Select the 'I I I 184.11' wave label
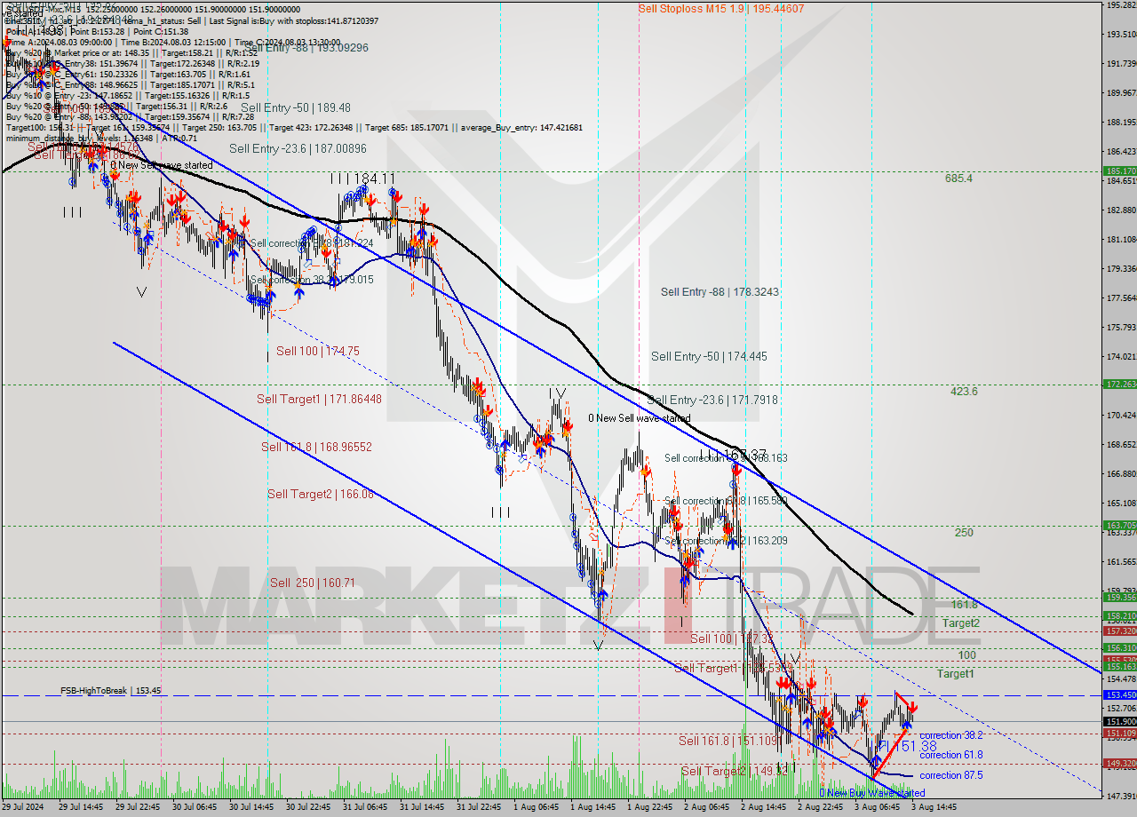Image resolution: width=1137 pixels, height=817 pixels. pos(362,178)
